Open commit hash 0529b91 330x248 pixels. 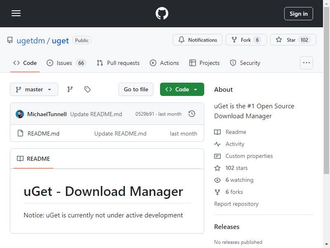click(x=145, y=114)
